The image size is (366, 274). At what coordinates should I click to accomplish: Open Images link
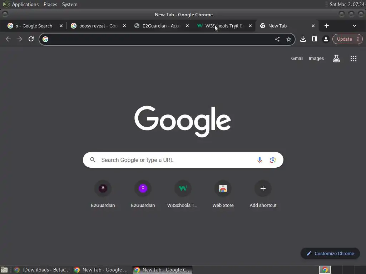click(x=316, y=59)
